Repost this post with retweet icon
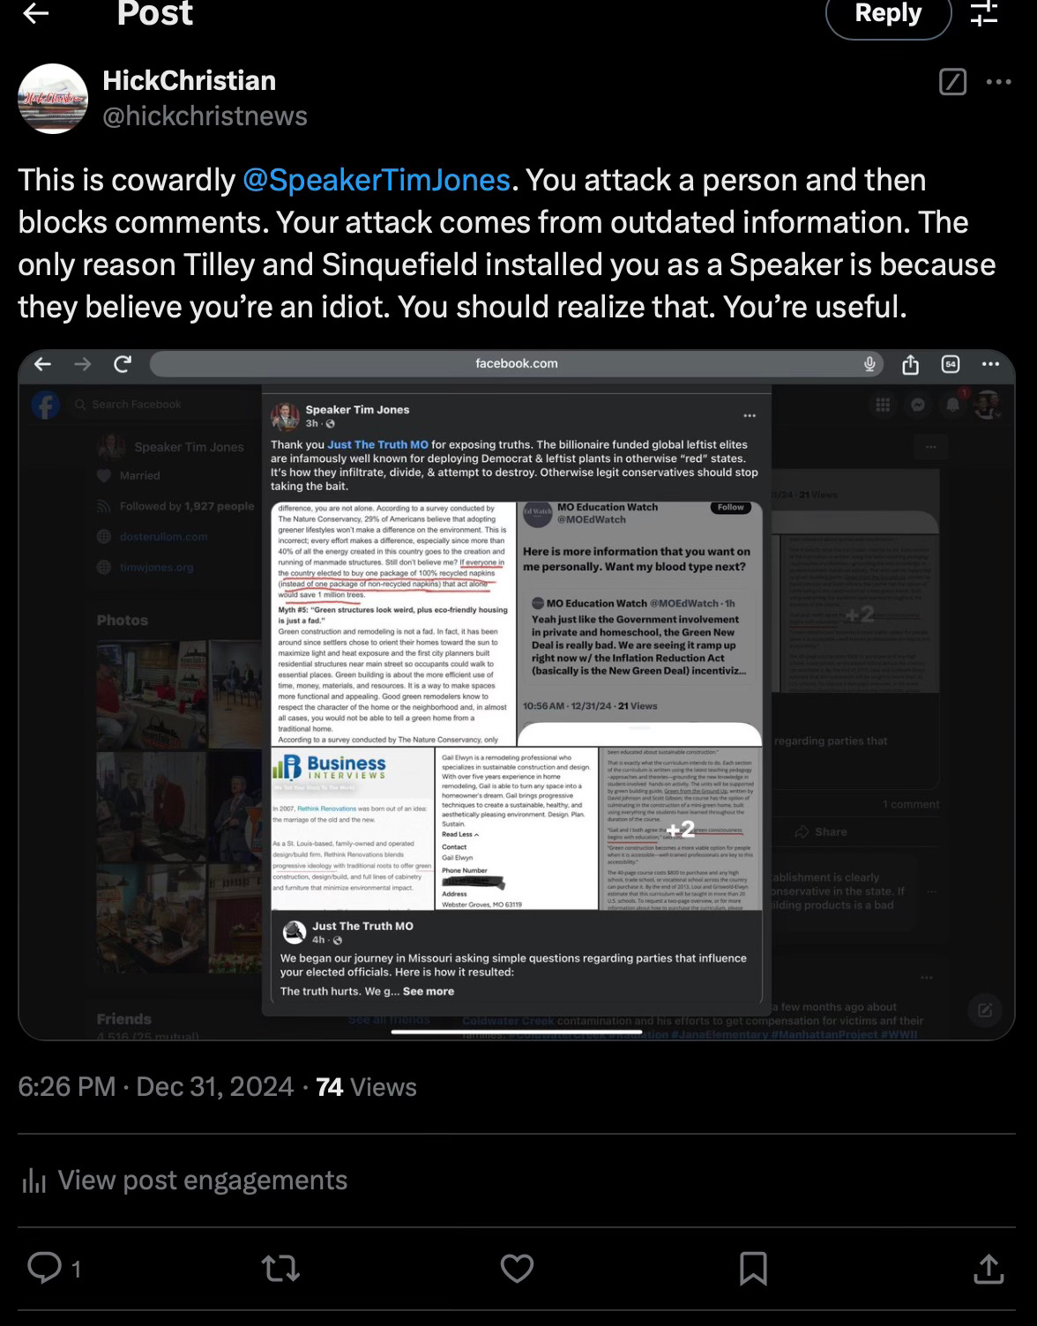Viewport: 1037px width, 1326px height. [280, 1268]
